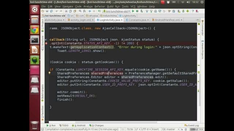Click the hector inspector icon in status bar
234x131 pixels.
[x=186, y=130]
